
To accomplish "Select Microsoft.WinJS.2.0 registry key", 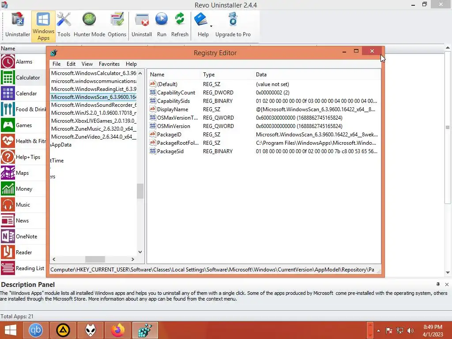I will point(94,113).
